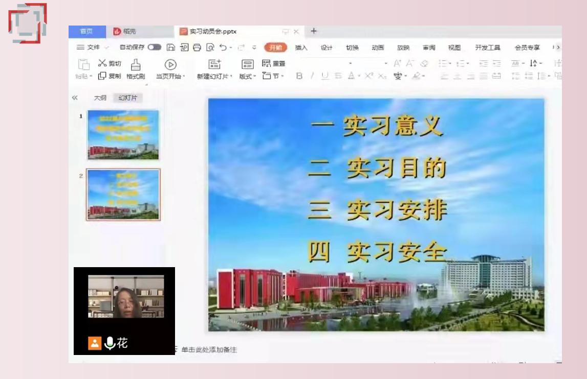
Task: Click the Print icon in quick toolbar
Action: [197, 47]
